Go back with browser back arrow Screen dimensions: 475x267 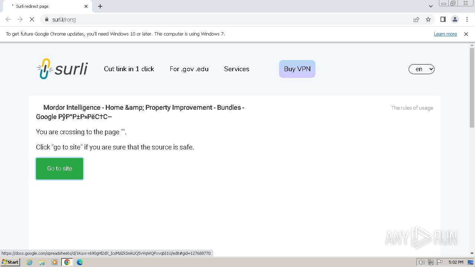click(x=8, y=20)
